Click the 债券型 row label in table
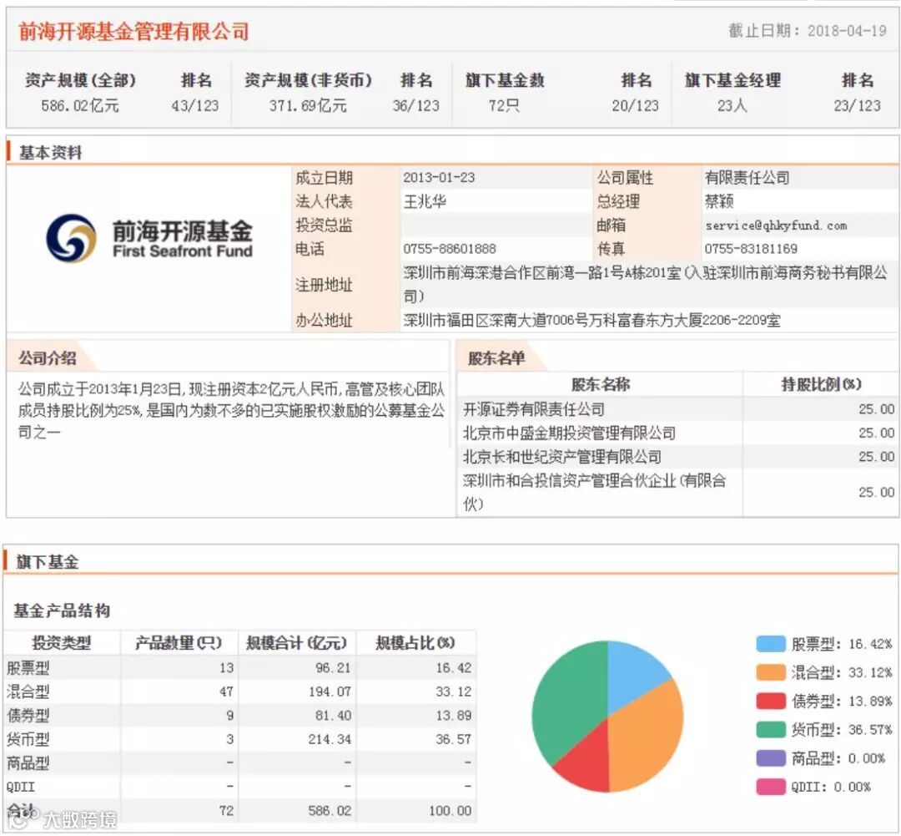 point(28,715)
